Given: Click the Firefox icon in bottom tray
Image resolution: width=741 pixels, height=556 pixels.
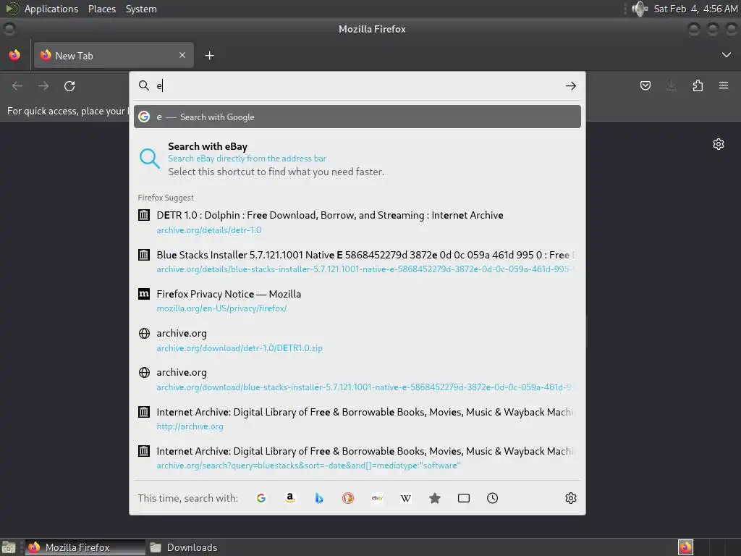Looking at the screenshot, I should [x=685, y=547].
